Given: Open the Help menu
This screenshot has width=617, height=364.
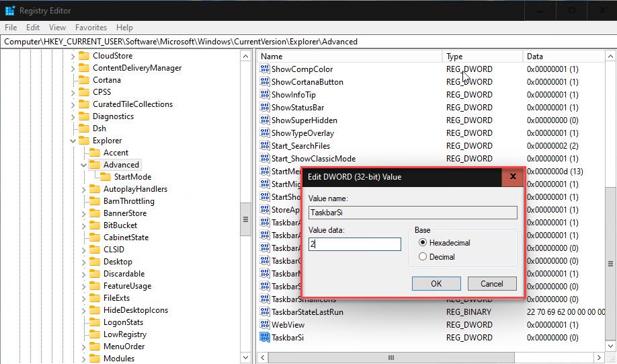Looking at the screenshot, I should (124, 28).
